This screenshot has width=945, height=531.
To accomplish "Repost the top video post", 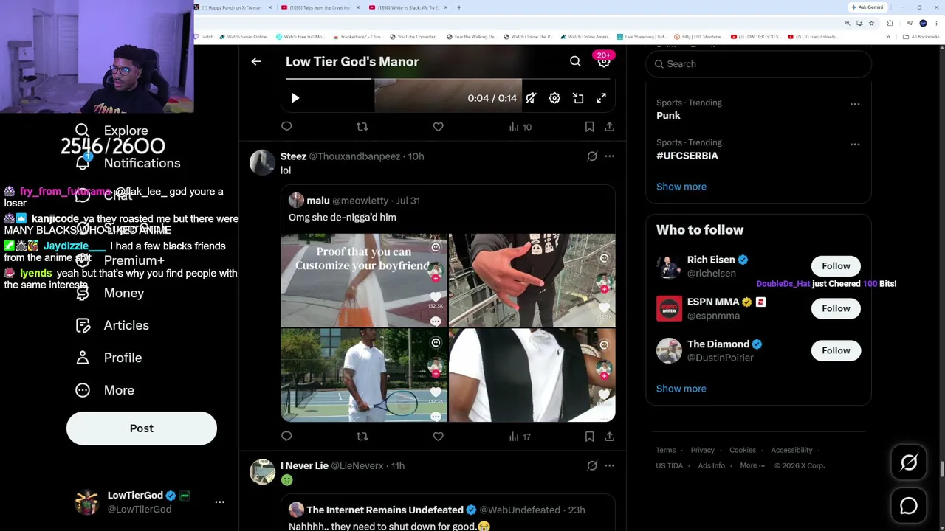I will click(x=362, y=127).
